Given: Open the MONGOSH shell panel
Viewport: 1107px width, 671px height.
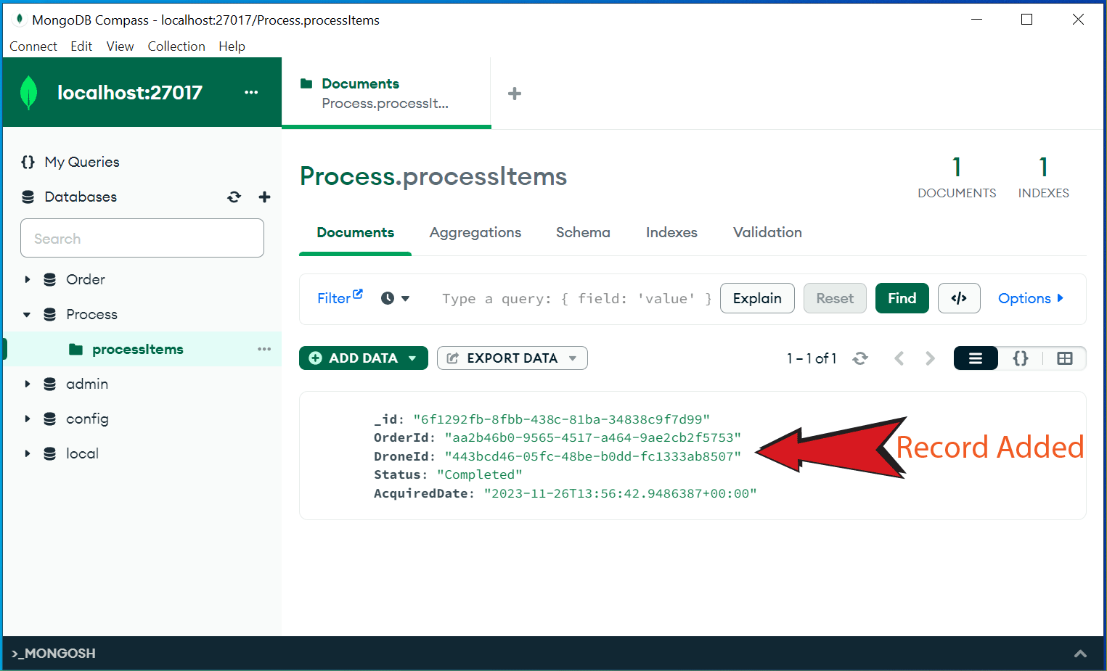Looking at the screenshot, I should [x=54, y=654].
